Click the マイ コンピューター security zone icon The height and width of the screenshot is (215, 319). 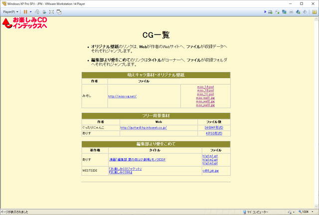(245, 212)
